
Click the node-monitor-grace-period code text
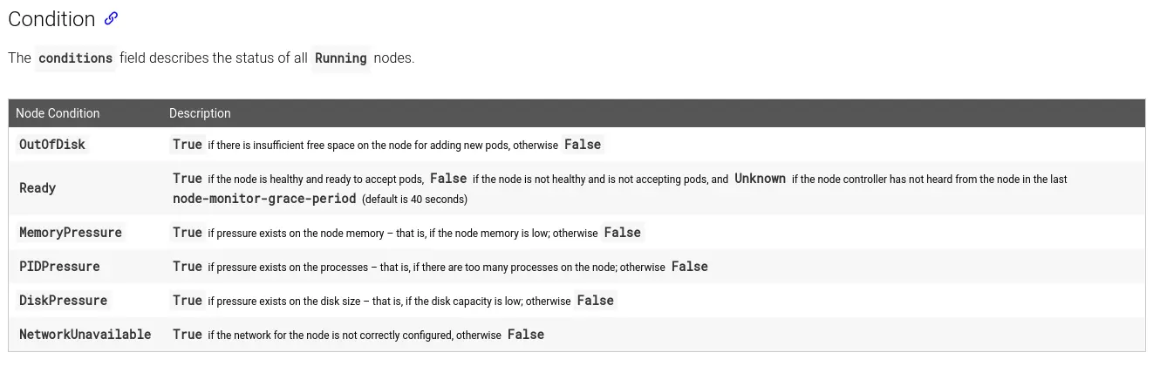click(x=264, y=199)
